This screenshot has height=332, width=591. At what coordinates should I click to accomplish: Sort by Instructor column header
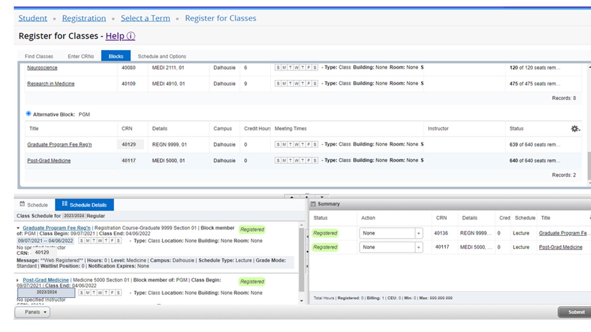(x=438, y=129)
